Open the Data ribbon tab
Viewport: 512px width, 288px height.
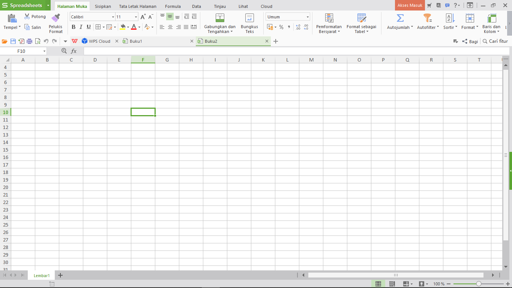click(x=197, y=6)
